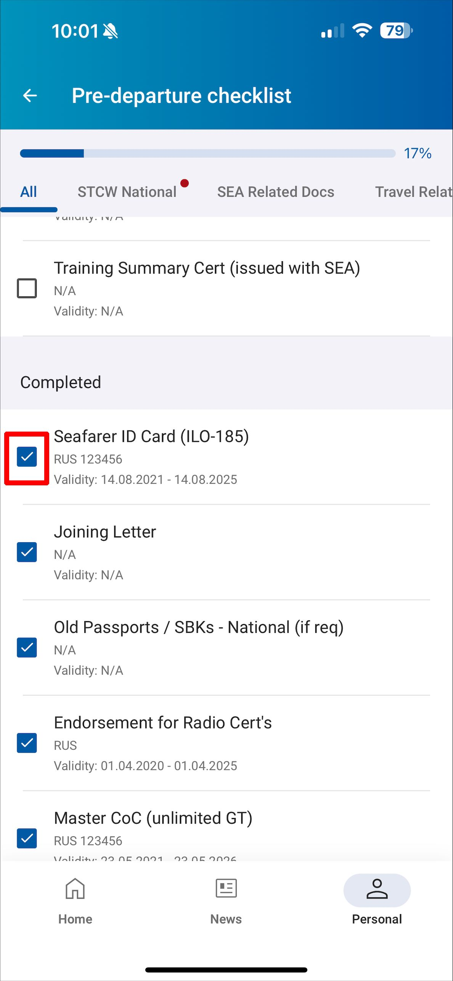The image size is (453, 981).
Task: Switch to the STCW National tab
Action: pyautogui.click(x=127, y=192)
